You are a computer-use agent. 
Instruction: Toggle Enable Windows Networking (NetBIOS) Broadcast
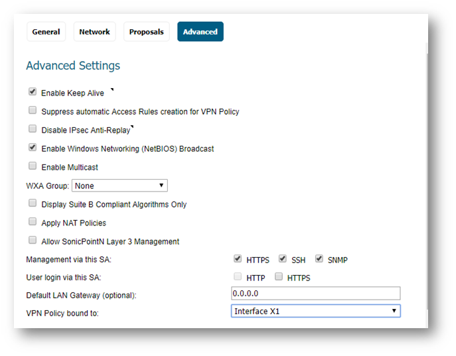pos(33,148)
